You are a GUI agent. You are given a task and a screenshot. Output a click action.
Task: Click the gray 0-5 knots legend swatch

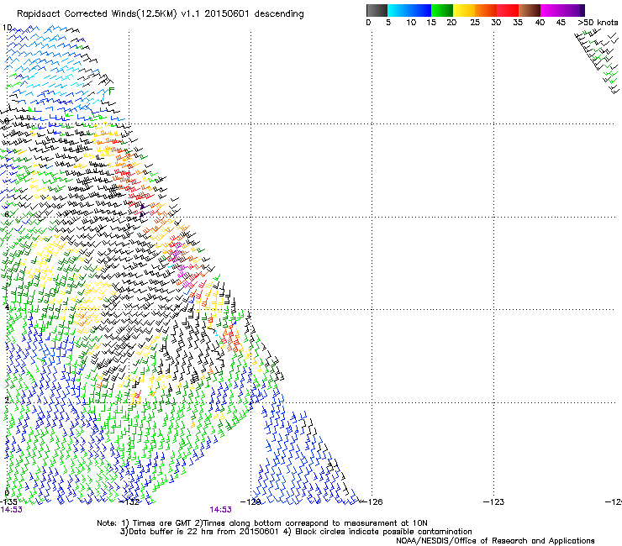coord(377,10)
